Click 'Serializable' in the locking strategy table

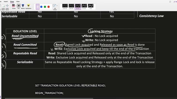point(25,62)
